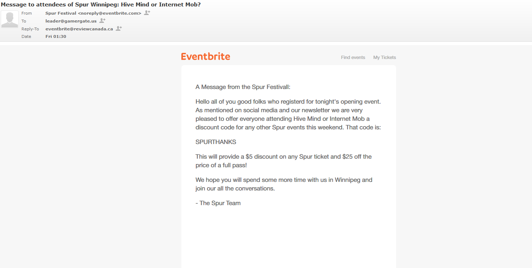Viewport: 532px width, 268px height.
Task: Open the Eventbrite logo link
Action: pos(206,56)
